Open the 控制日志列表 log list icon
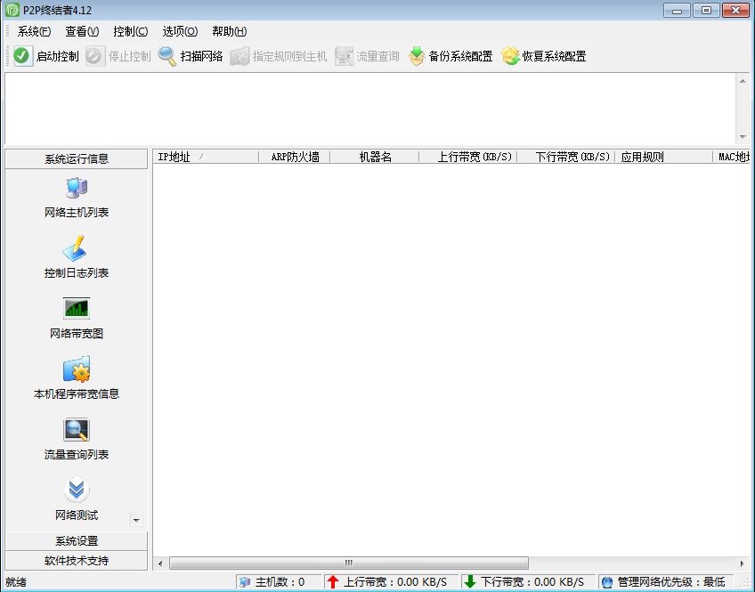 pos(77,248)
